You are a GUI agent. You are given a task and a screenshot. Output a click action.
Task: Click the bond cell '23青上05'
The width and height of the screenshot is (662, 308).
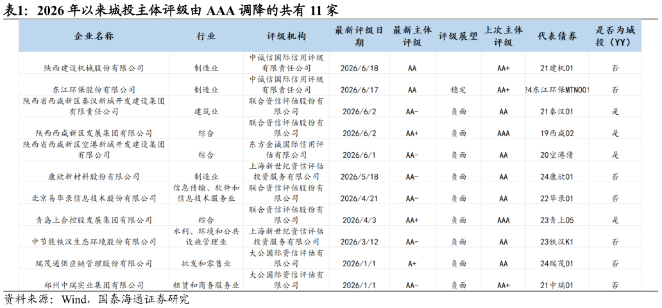557,220
